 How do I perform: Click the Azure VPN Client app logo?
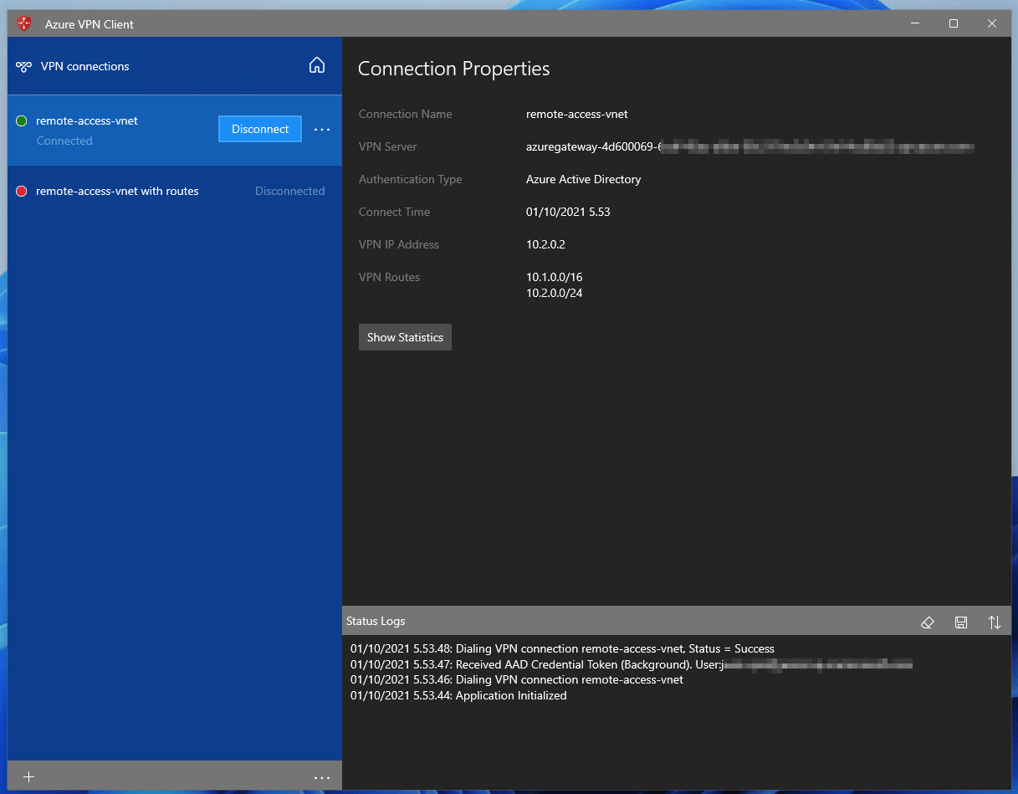click(24, 23)
